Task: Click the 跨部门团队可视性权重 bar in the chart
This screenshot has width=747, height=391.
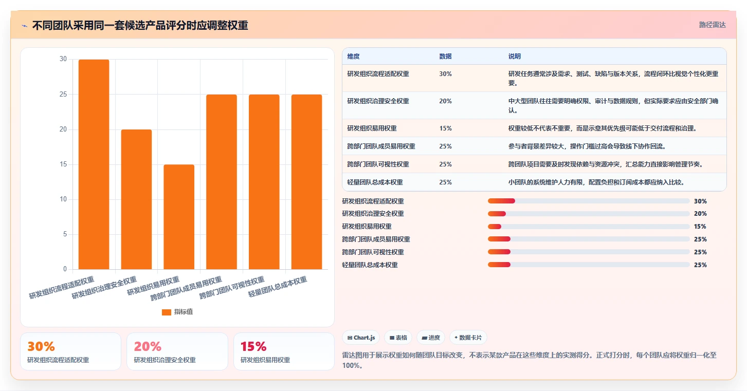Action: (264, 182)
